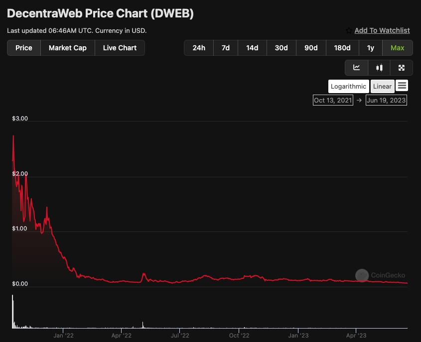Expand chart to fullscreen icon
421x342 pixels.
(401, 68)
